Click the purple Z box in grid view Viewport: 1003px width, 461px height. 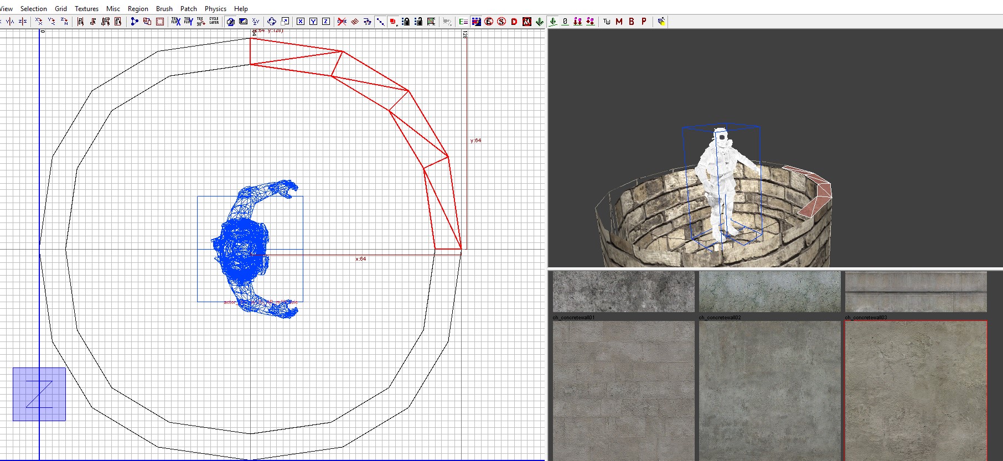coord(39,394)
